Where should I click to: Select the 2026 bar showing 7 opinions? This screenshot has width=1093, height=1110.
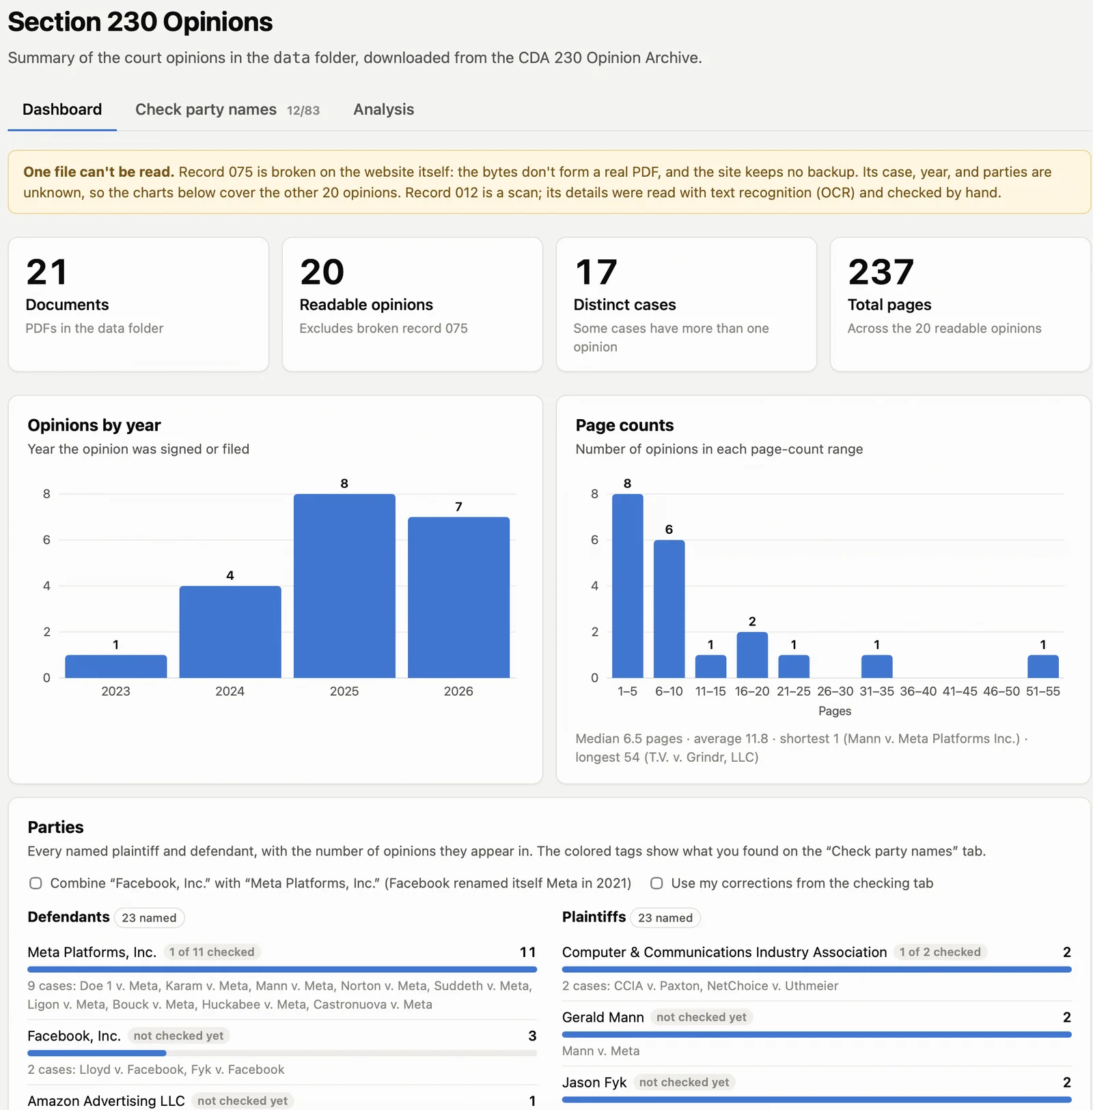click(x=458, y=597)
